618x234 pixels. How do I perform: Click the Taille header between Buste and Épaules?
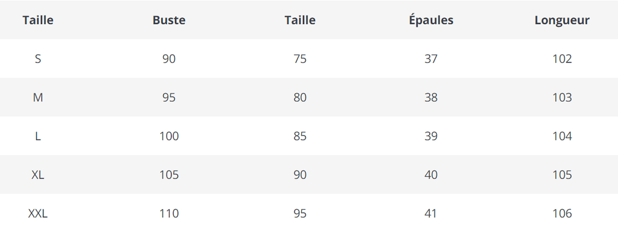coord(300,20)
